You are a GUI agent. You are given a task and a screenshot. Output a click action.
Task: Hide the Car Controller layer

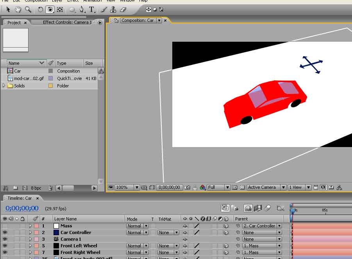[5, 232]
